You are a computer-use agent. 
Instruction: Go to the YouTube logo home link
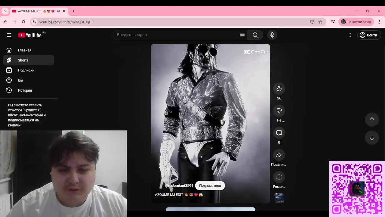click(x=30, y=35)
